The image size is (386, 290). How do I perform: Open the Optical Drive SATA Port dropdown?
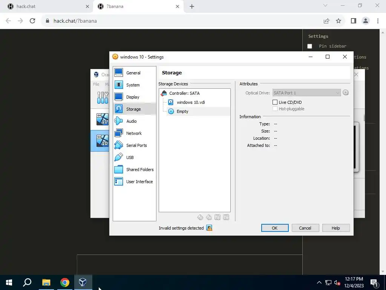point(306,93)
